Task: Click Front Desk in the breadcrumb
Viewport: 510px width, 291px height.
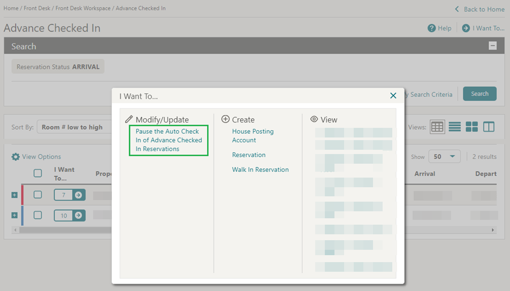Action: pyautogui.click(x=37, y=8)
